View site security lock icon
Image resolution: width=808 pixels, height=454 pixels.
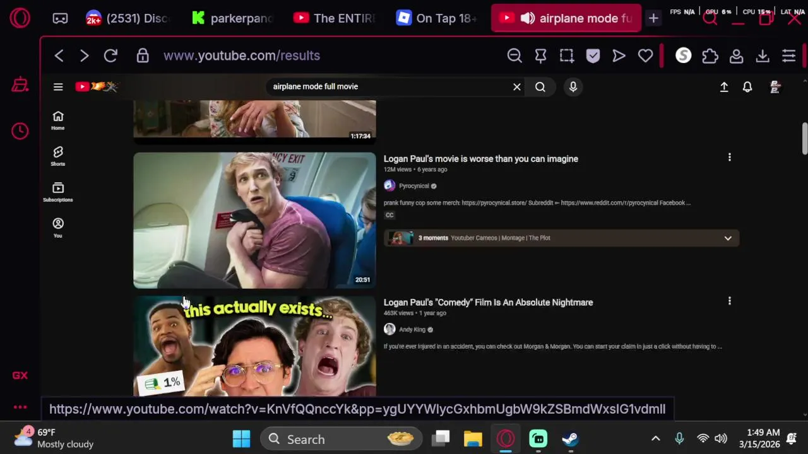[143, 55]
